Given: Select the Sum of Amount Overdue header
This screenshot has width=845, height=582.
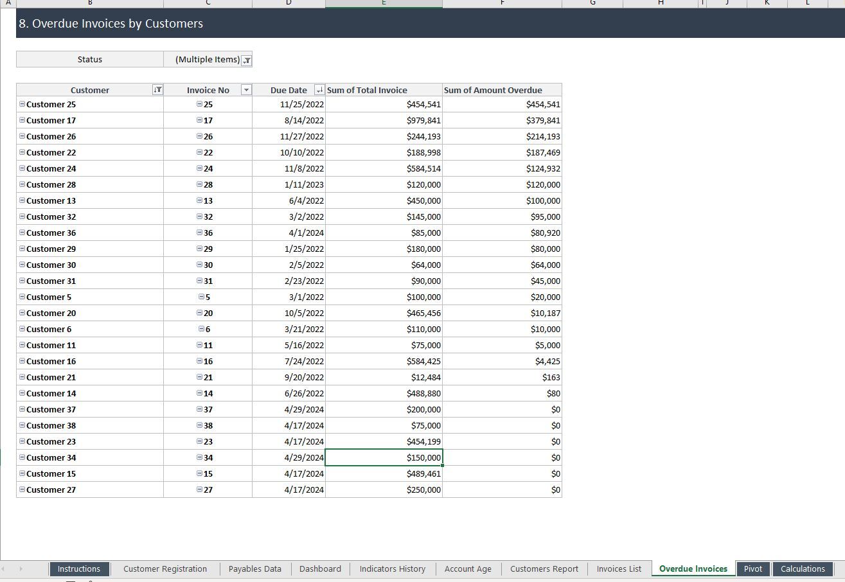Looking at the screenshot, I should [502, 90].
